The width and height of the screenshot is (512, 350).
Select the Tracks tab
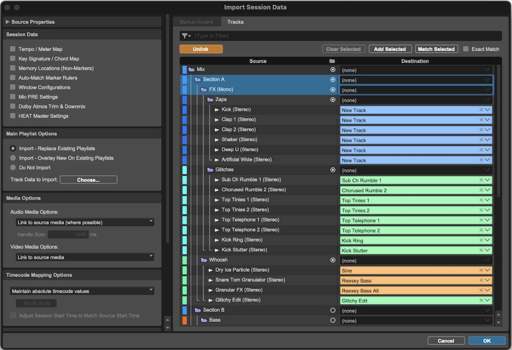pyautogui.click(x=235, y=21)
